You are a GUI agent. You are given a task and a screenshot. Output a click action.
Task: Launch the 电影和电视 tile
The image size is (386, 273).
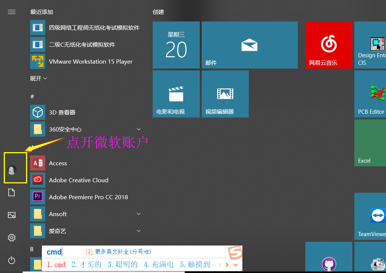tap(176, 94)
